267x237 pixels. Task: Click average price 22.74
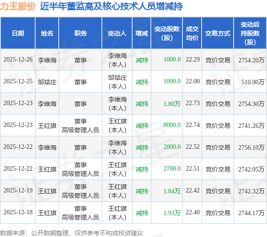pyautogui.click(x=193, y=125)
